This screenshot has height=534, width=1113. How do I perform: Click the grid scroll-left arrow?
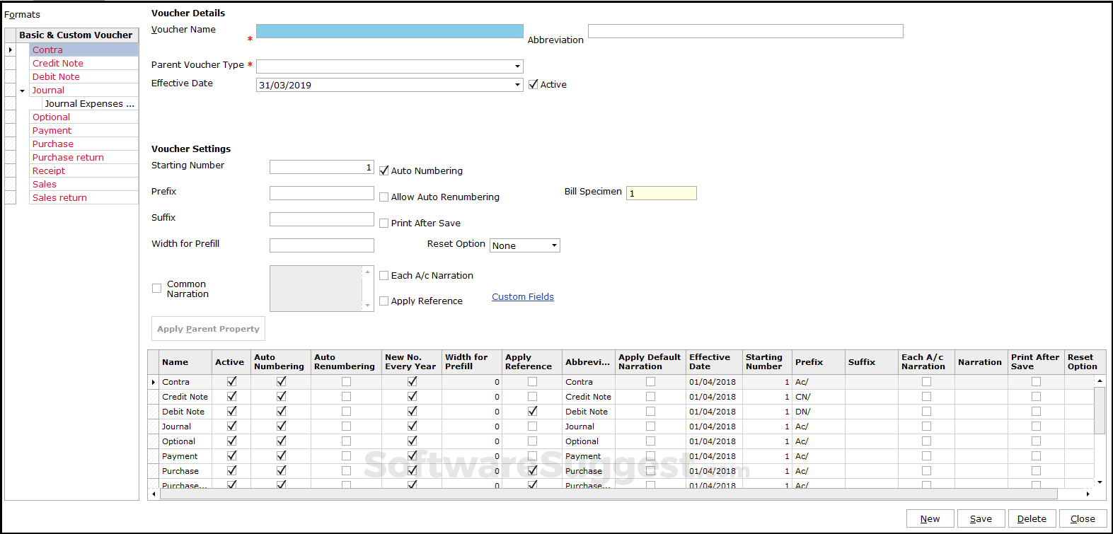point(154,494)
